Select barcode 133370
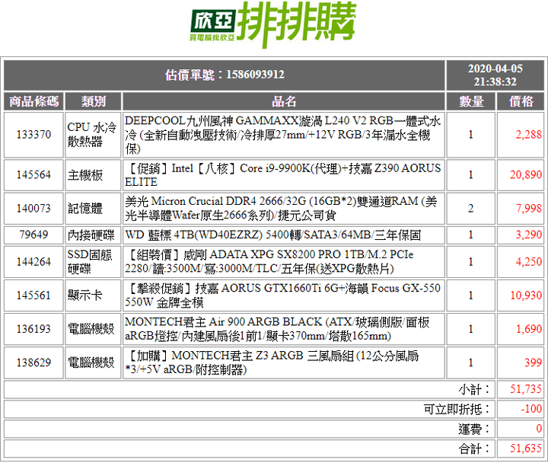The width and height of the screenshot is (548, 463). [34, 135]
